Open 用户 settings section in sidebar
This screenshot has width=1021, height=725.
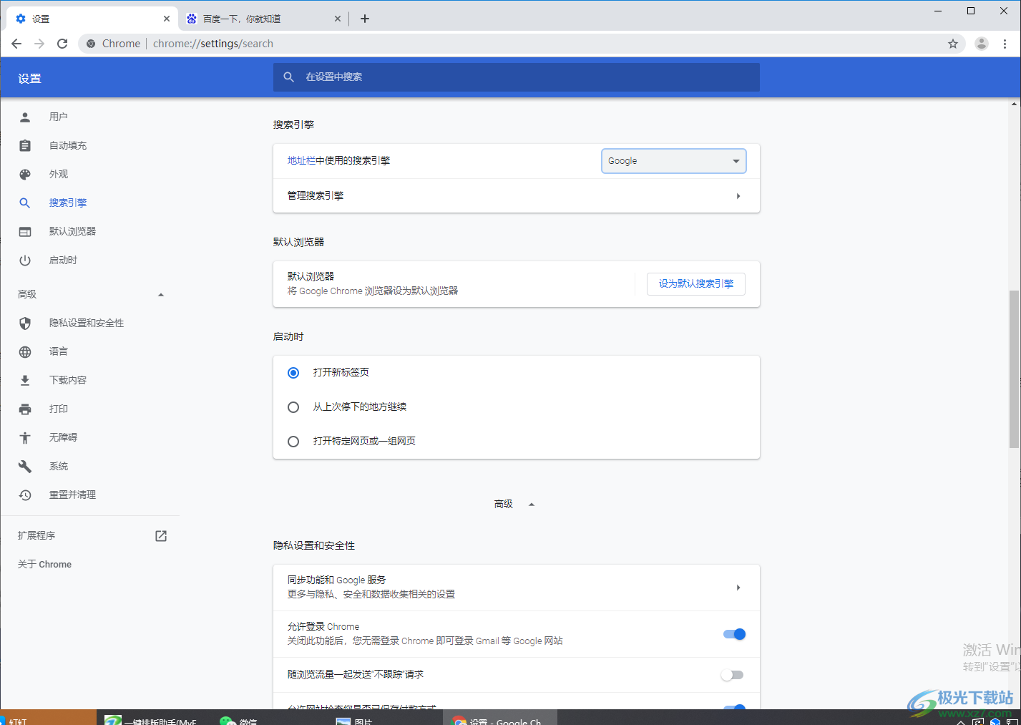[x=59, y=117]
